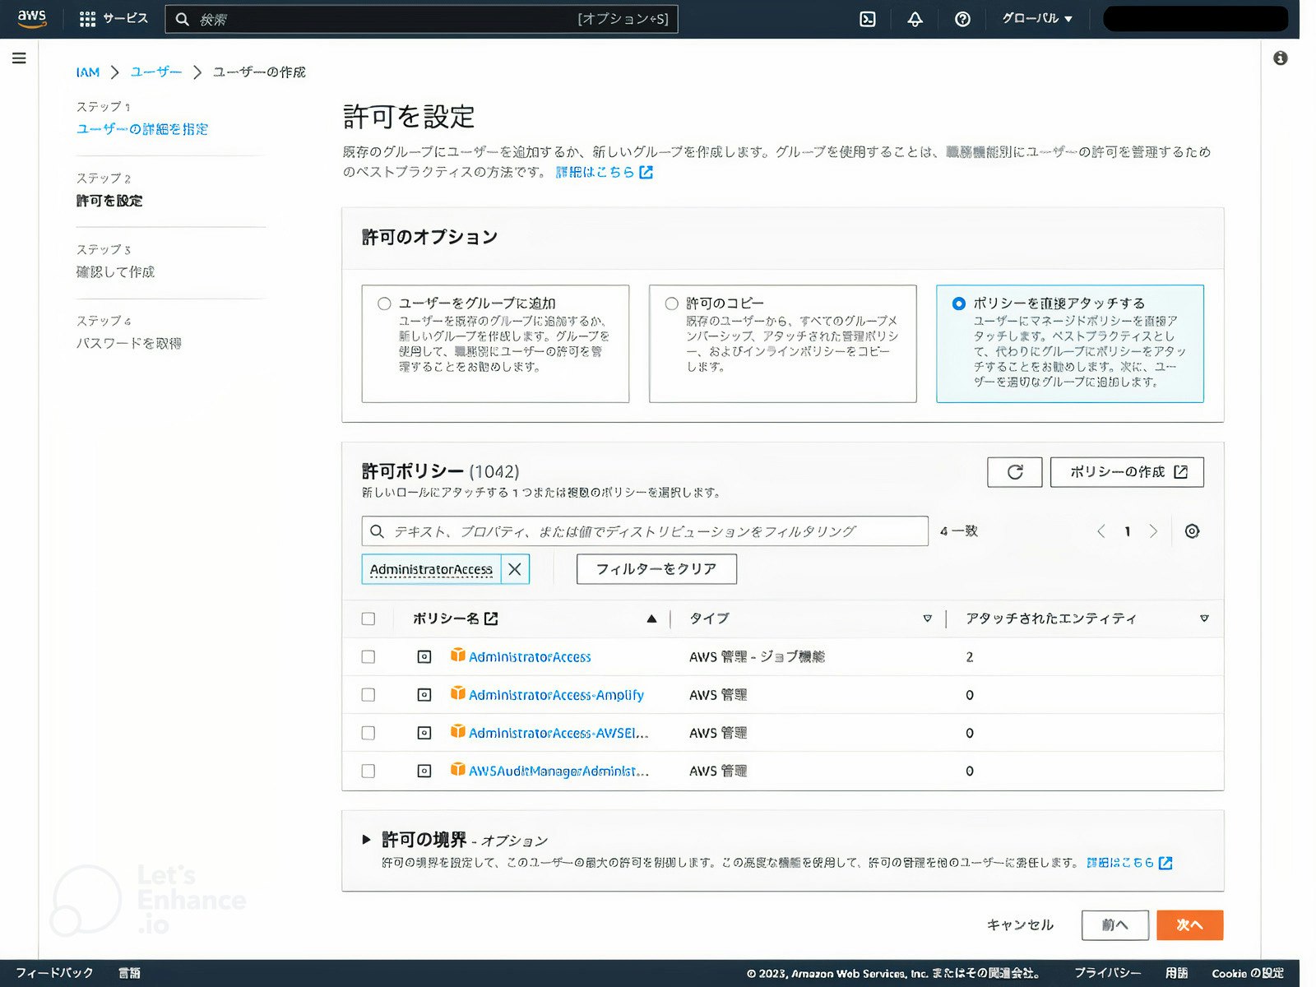Go to the next policy page

coord(1154,531)
